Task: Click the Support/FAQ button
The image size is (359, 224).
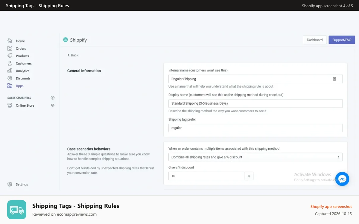Action: (x=342, y=40)
